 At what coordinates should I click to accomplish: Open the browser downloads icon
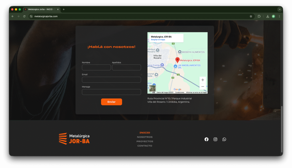coord(267,16)
